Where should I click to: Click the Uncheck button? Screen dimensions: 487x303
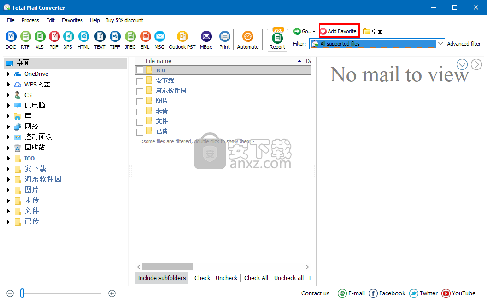click(226, 278)
